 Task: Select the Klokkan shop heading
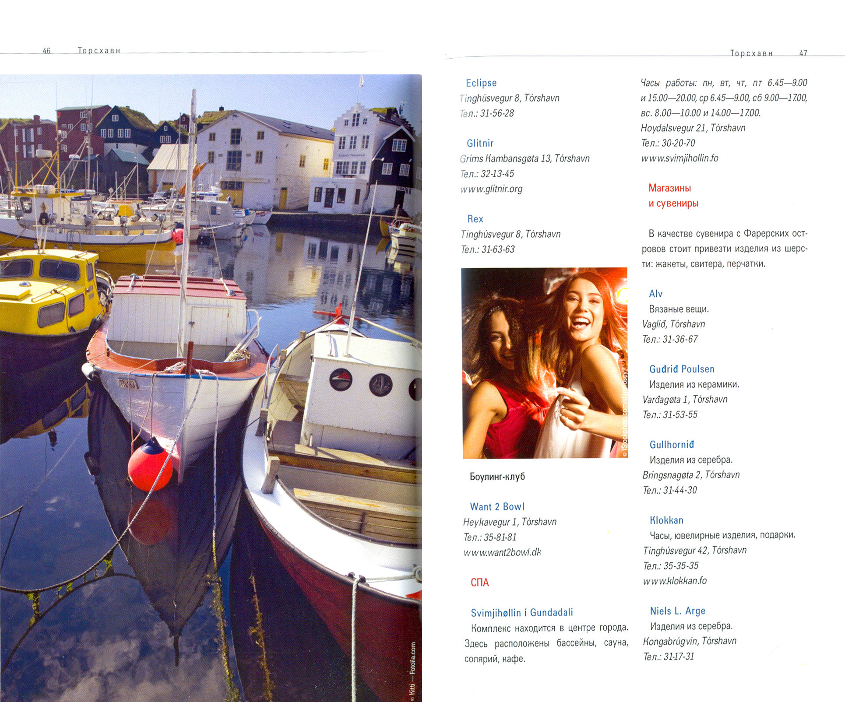pyautogui.click(x=666, y=520)
